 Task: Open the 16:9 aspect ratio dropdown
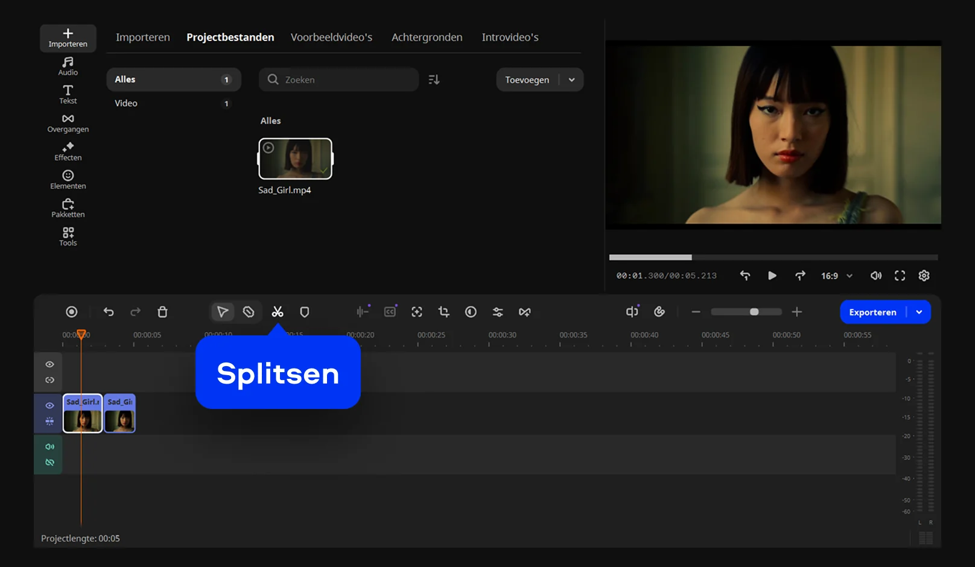click(x=837, y=276)
